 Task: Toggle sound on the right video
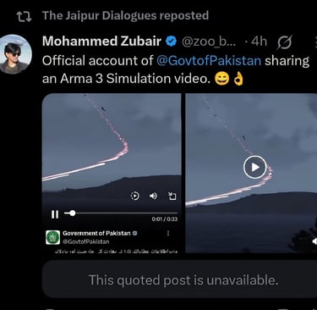314,241
